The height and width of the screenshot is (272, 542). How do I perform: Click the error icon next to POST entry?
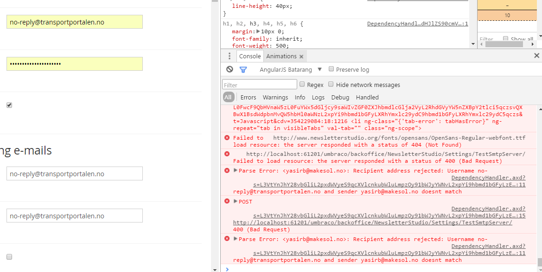click(227, 201)
